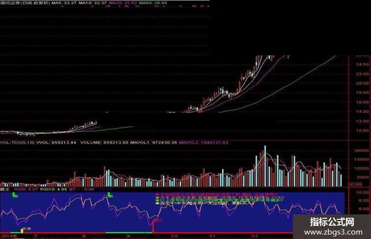The height and width of the screenshot is (239, 371).
Task: Click the VVOL: 659213.44 value
Action: 56,142
